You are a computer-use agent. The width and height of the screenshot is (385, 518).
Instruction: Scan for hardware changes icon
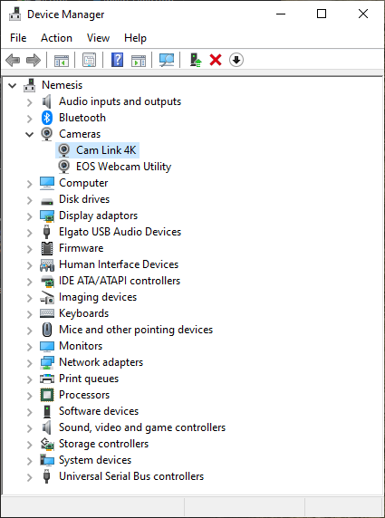[x=167, y=60]
